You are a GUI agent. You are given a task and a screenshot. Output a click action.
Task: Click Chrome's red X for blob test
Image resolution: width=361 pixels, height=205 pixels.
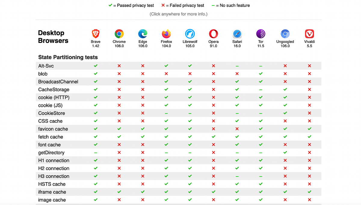(x=119, y=74)
